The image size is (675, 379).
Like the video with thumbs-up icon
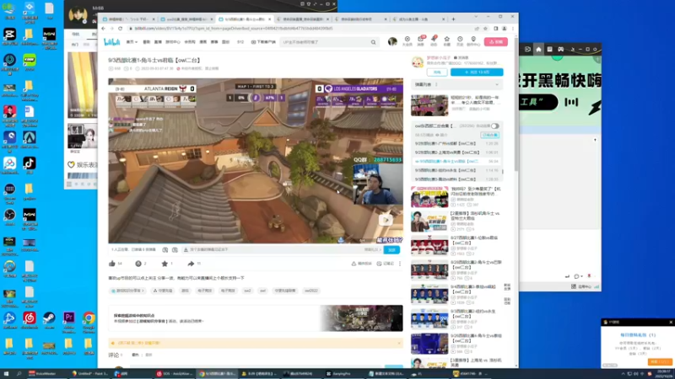click(112, 264)
